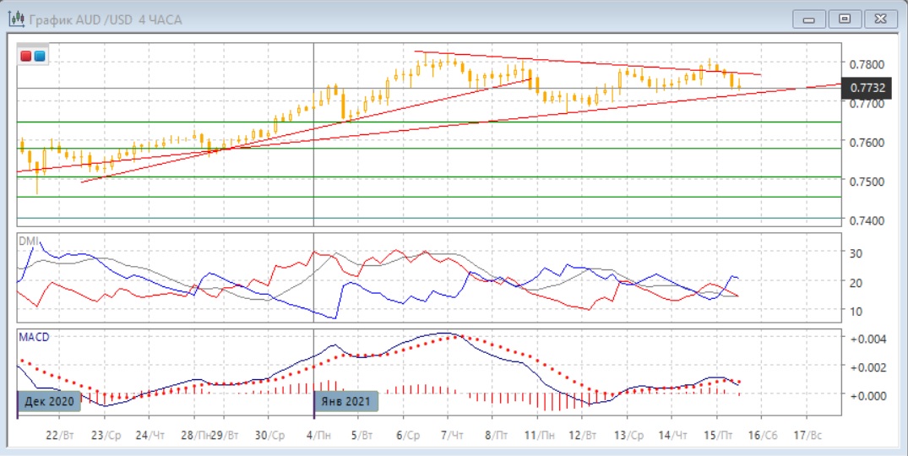Click the current price label 0.7732
This screenshot has width=908, height=456.
click(867, 88)
